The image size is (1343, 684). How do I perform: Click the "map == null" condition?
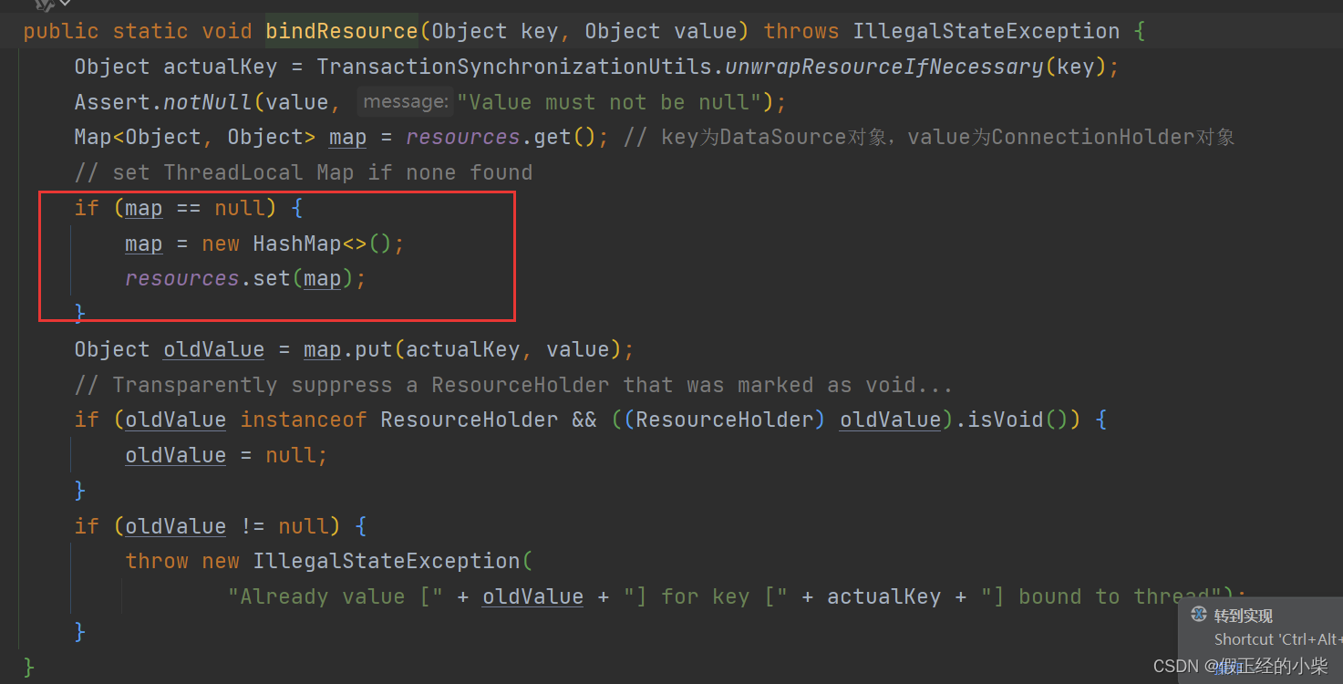click(195, 208)
